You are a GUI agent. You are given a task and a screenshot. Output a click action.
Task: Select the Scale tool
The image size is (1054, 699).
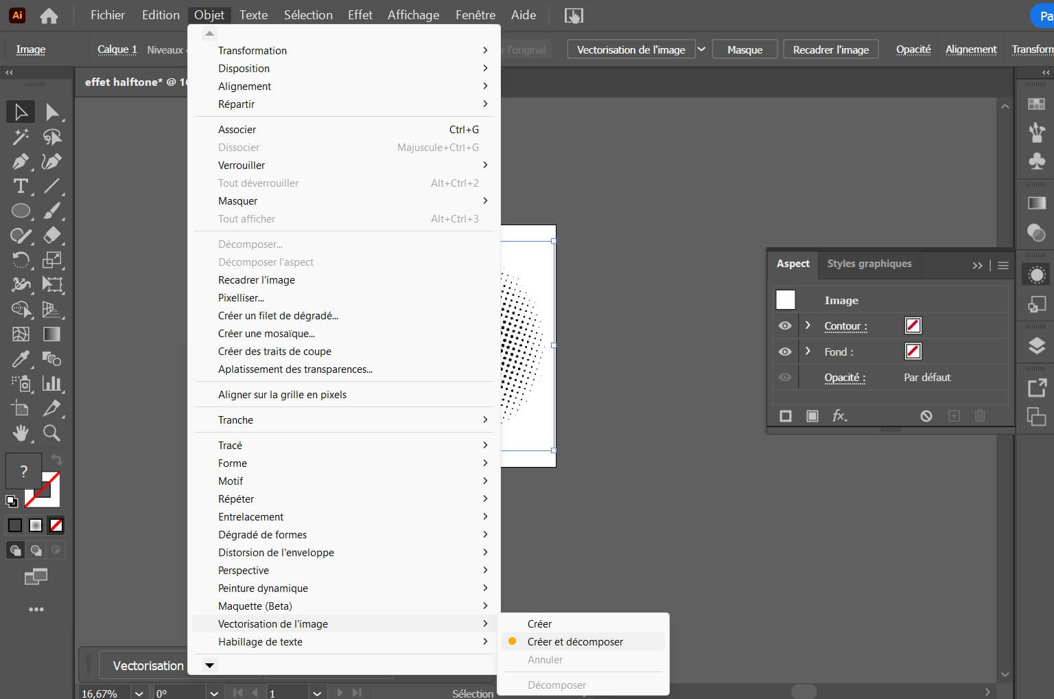tap(52, 260)
